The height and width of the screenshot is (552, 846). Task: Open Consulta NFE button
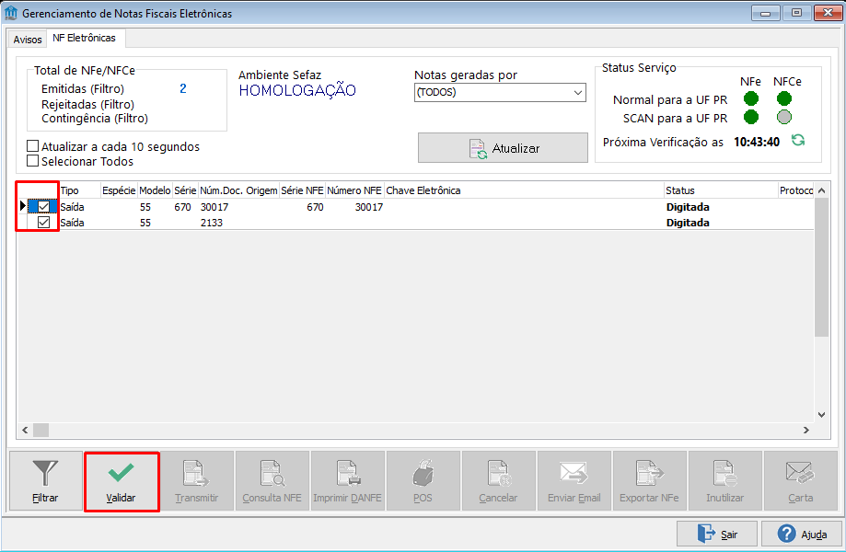272,481
